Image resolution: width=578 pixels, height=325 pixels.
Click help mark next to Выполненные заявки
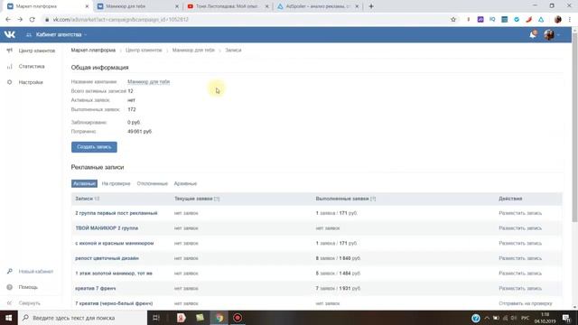tap(373, 199)
